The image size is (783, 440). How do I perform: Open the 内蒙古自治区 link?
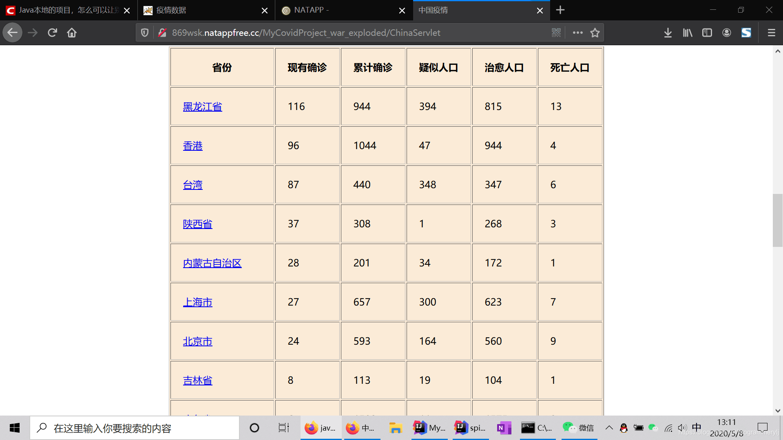(212, 263)
